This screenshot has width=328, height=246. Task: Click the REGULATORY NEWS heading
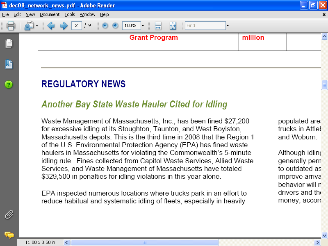tap(84, 84)
